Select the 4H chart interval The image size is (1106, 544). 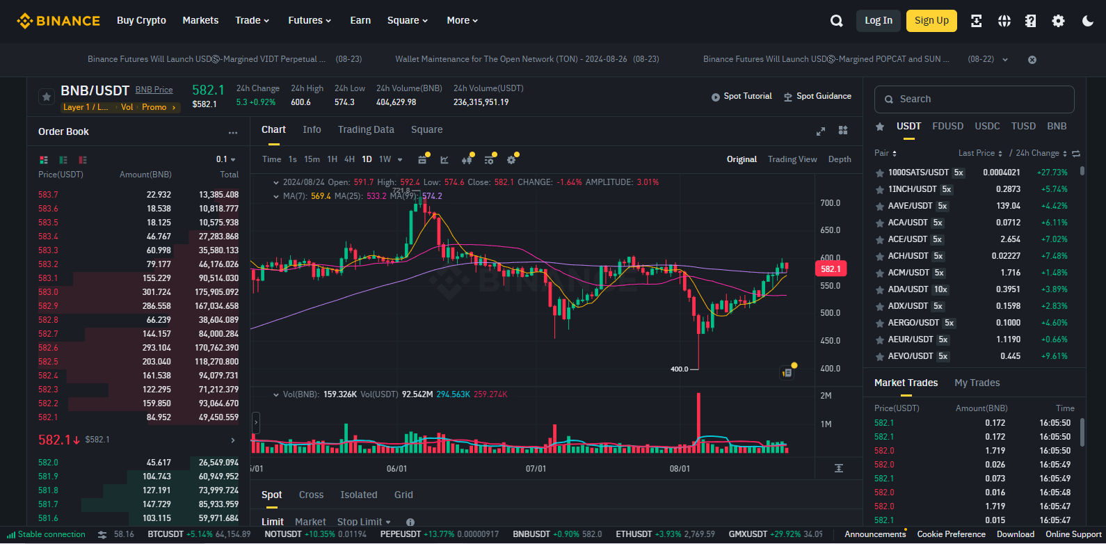[x=349, y=160]
